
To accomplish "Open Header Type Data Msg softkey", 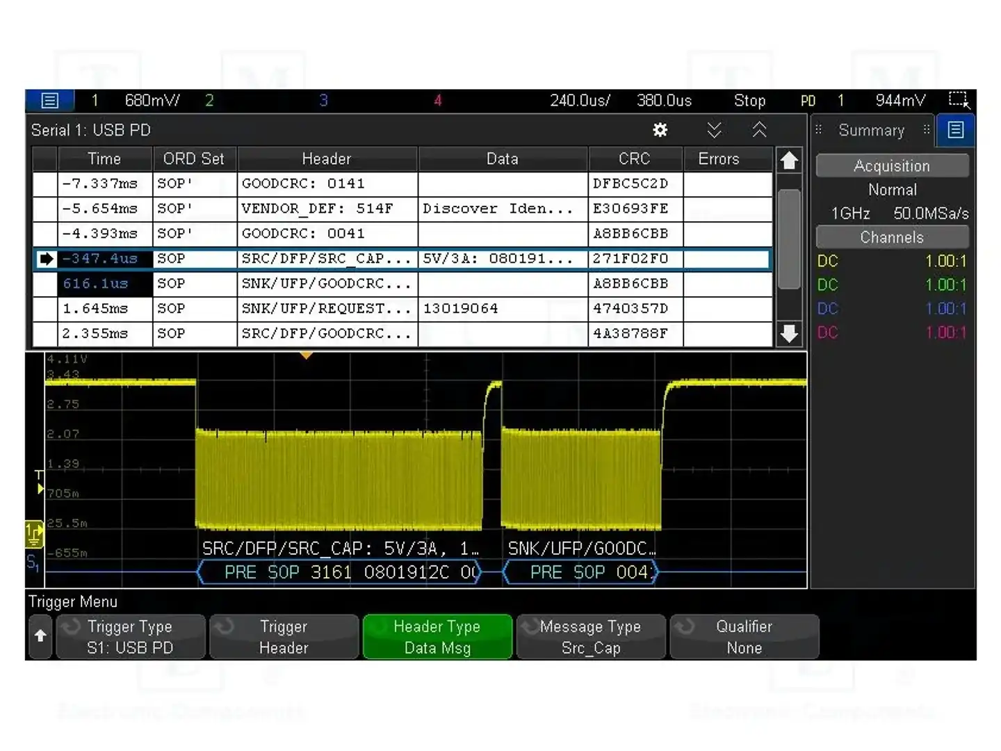I will [x=437, y=637].
